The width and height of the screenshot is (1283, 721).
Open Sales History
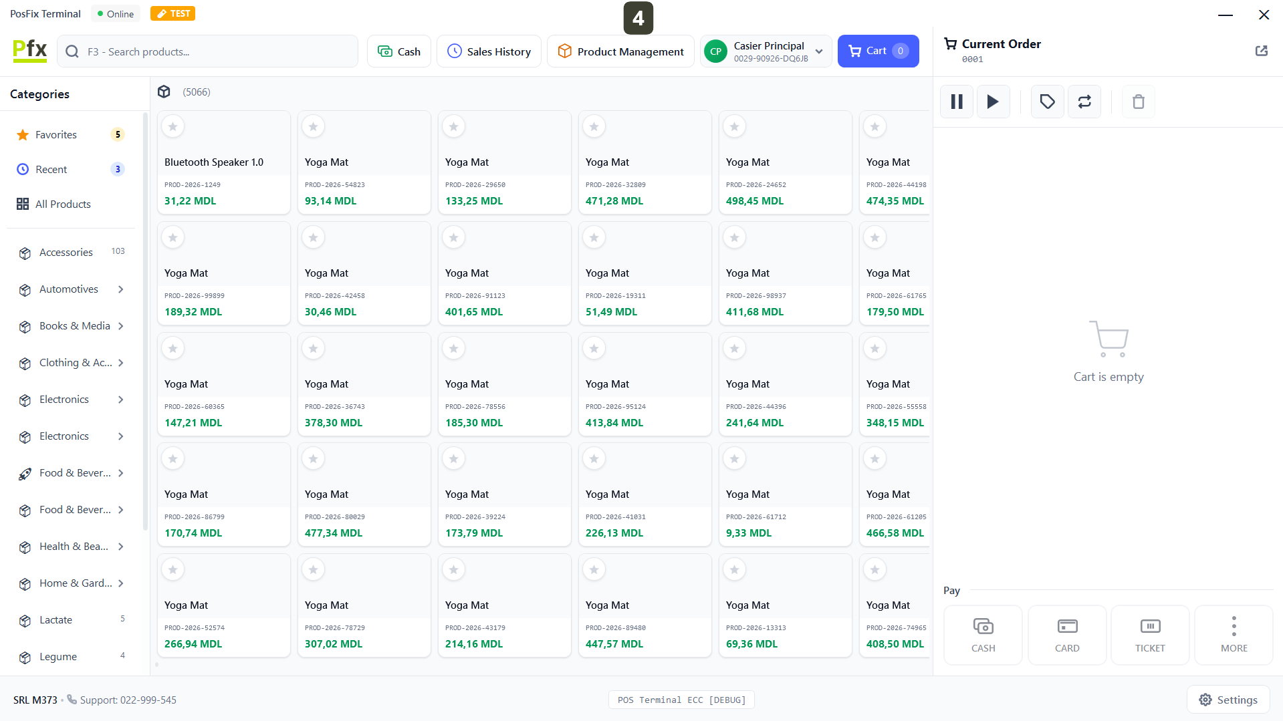[489, 51]
